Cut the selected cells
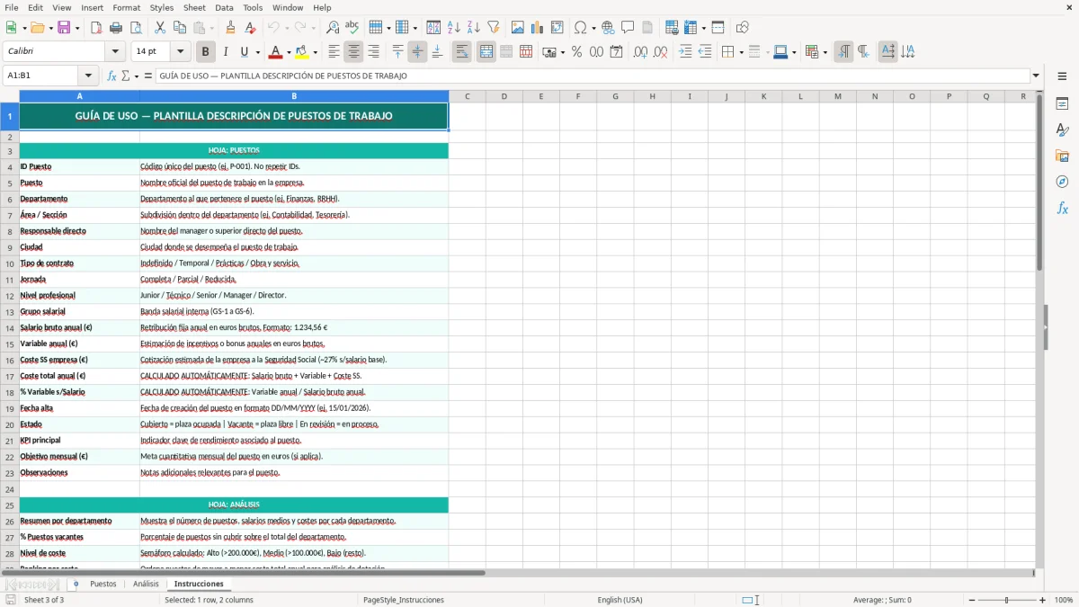The width and height of the screenshot is (1079, 607). (x=160, y=28)
